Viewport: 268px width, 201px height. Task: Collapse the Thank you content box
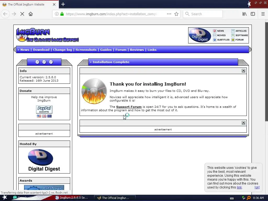click(x=243, y=71)
